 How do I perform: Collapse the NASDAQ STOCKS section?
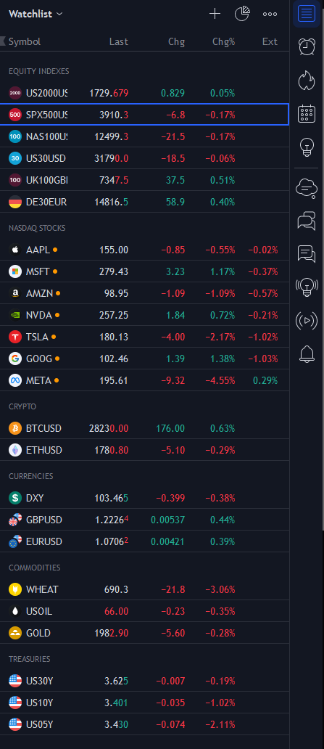point(37,228)
